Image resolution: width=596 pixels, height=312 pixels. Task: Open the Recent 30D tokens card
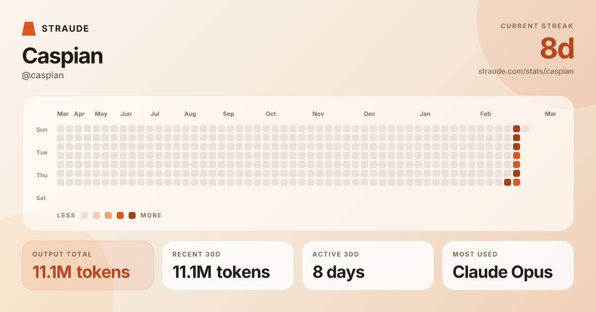(x=228, y=265)
